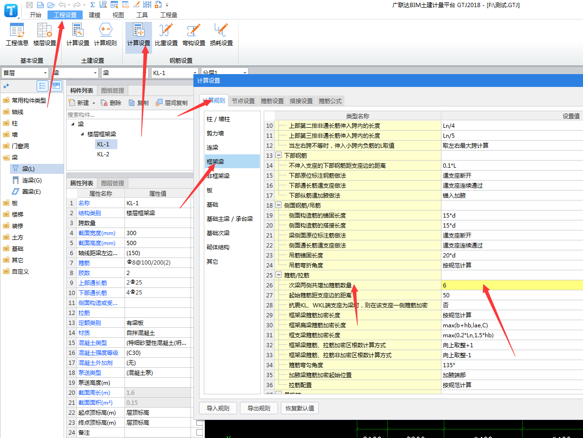Collapse the 下部钢筋 section in settings table
Image resolution: width=583 pixels, height=438 pixels.
pos(278,155)
